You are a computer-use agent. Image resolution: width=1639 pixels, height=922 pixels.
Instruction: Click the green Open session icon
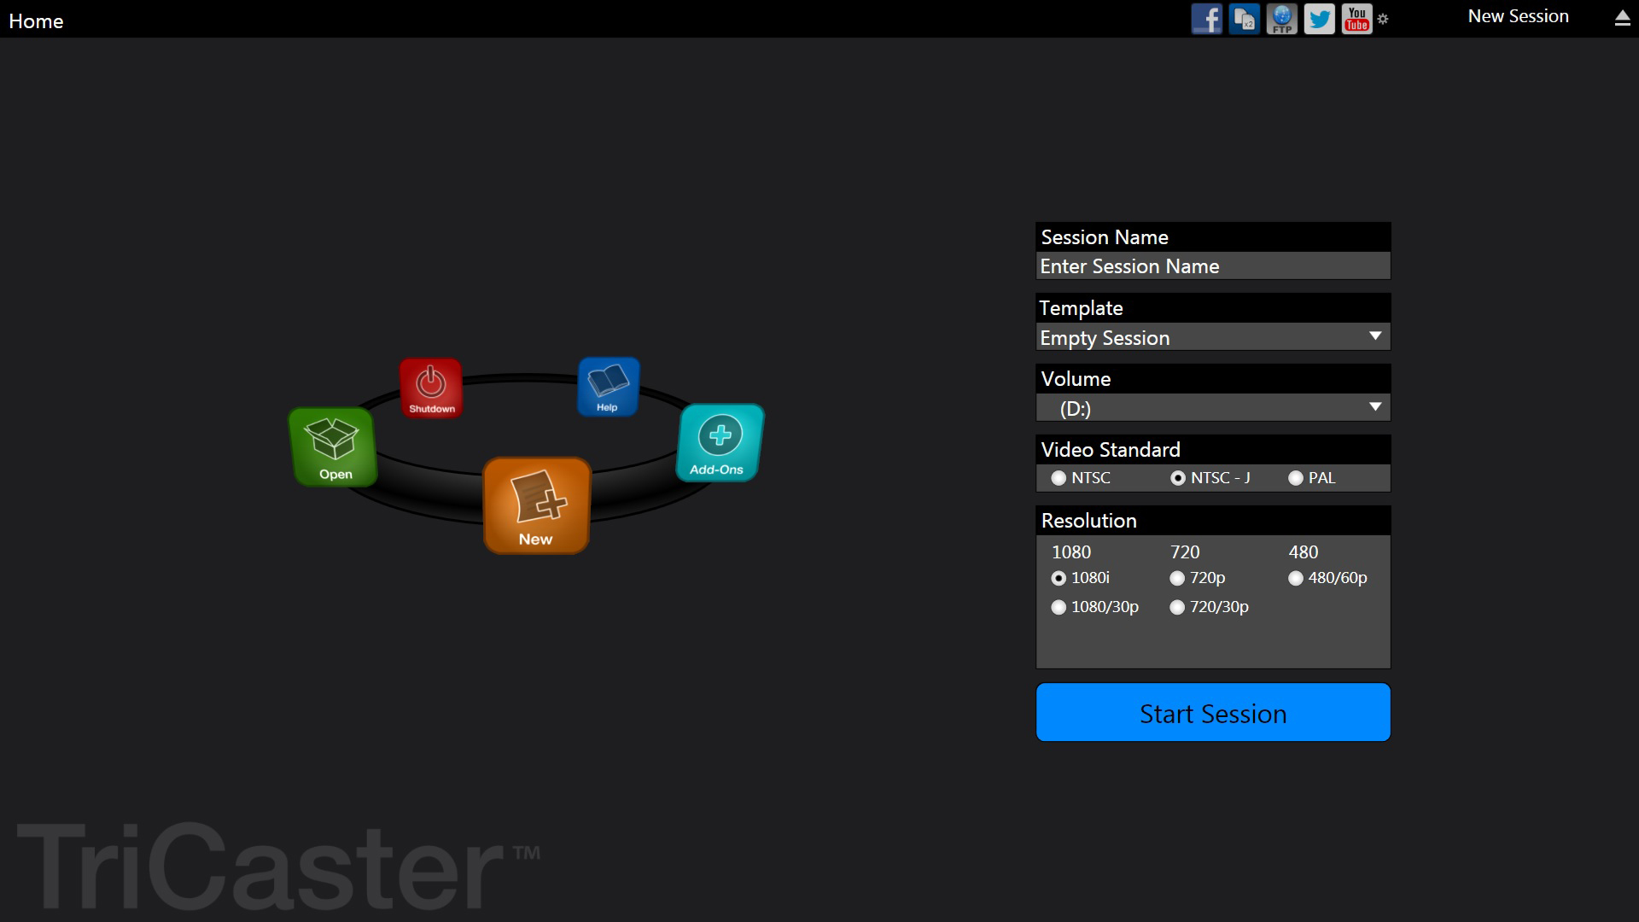(333, 446)
